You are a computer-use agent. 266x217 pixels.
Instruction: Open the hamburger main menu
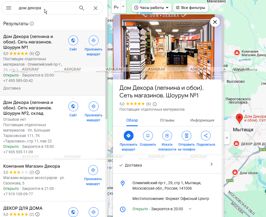(x=9, y=8)
